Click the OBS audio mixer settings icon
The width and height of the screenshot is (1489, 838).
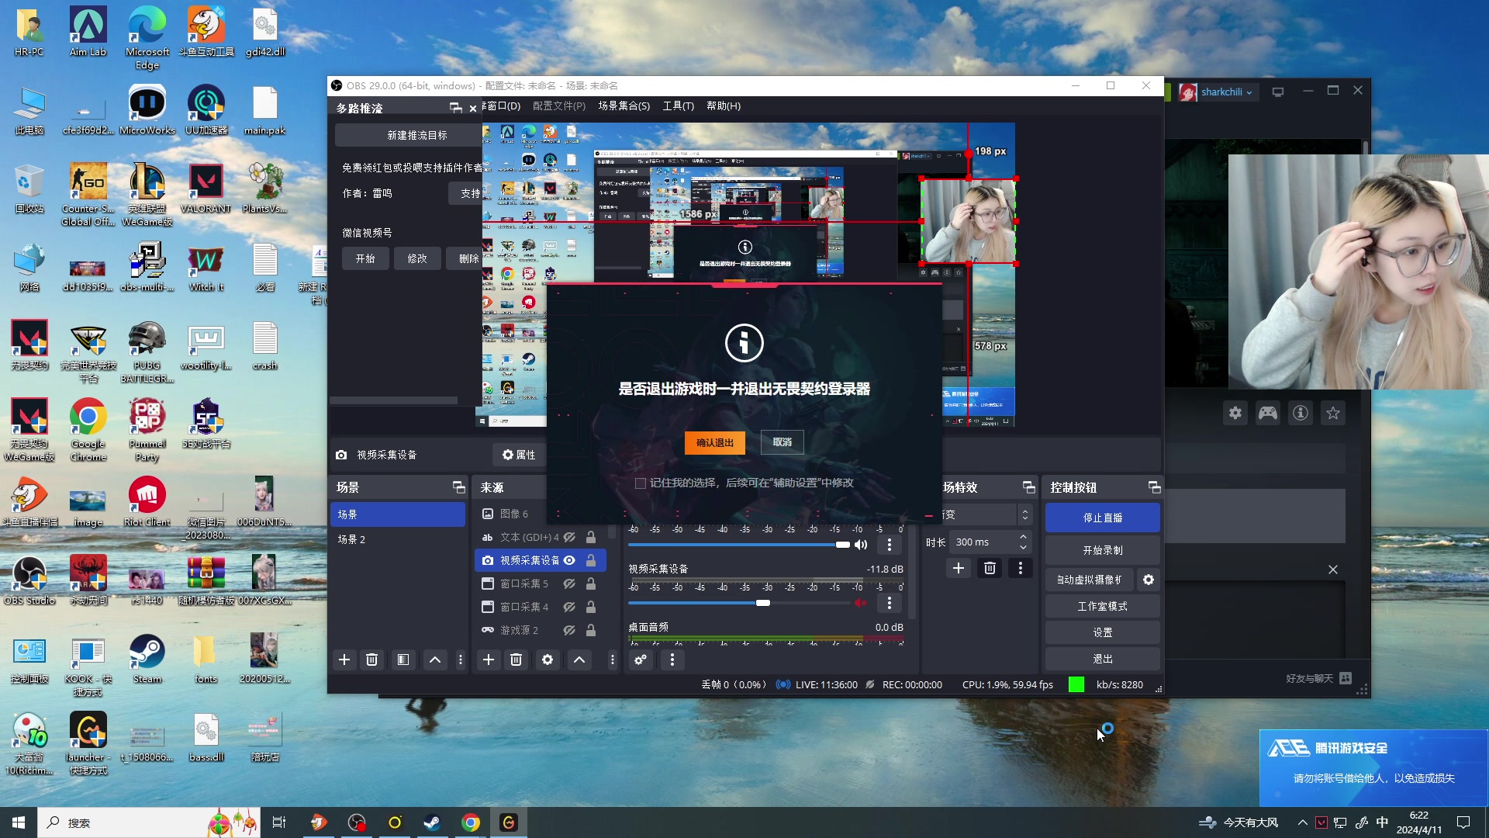(640, 659)
